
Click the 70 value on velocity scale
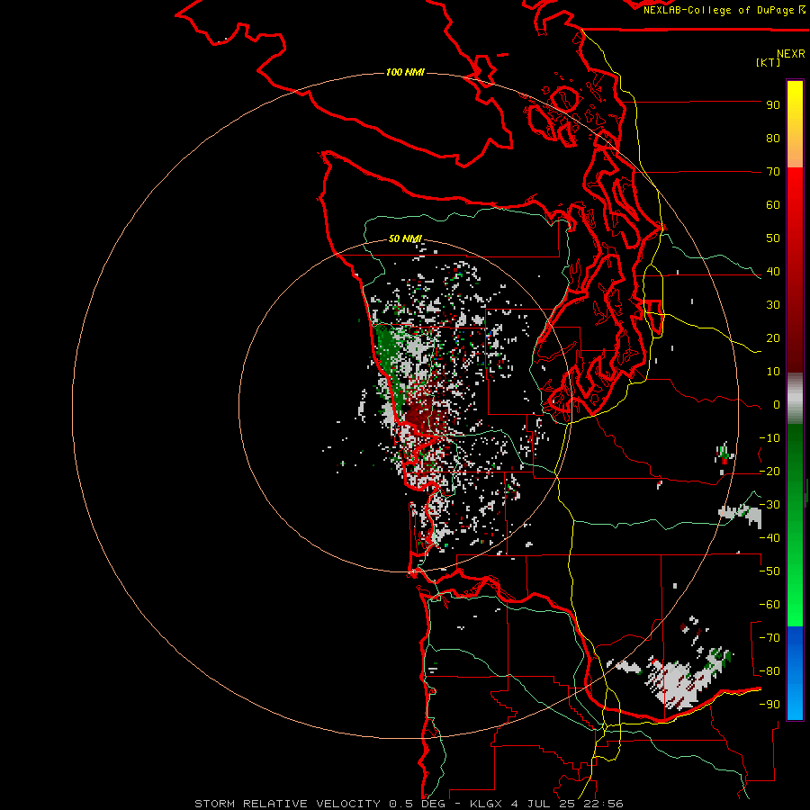[x=773, y=172]
